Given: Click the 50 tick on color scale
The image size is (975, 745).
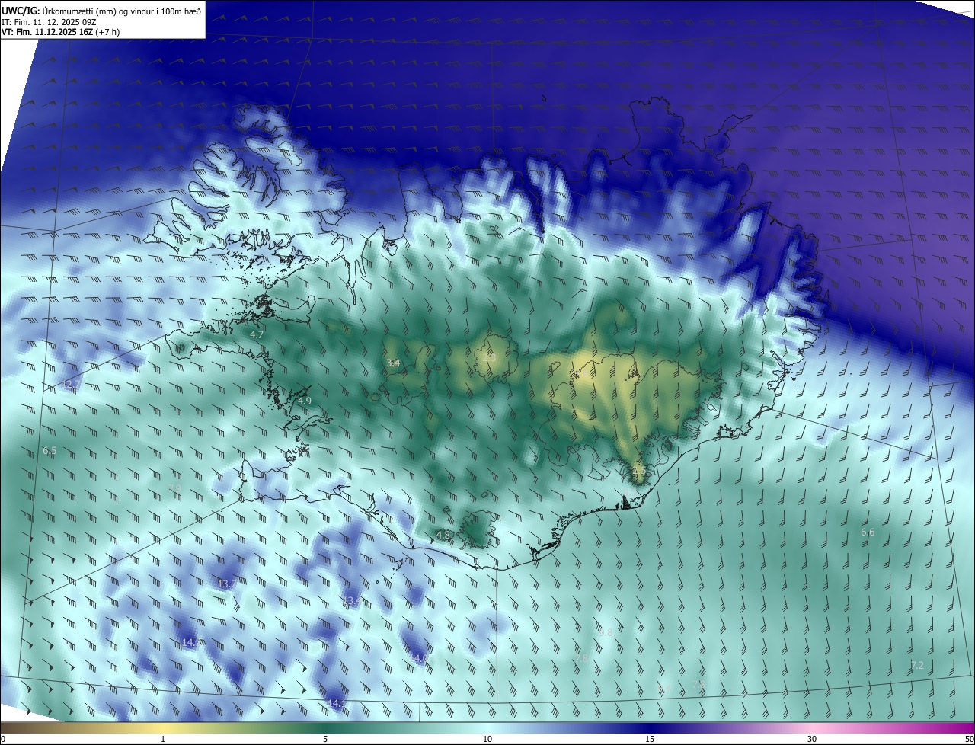Looking at the screenshot, I should pos(969,739).
